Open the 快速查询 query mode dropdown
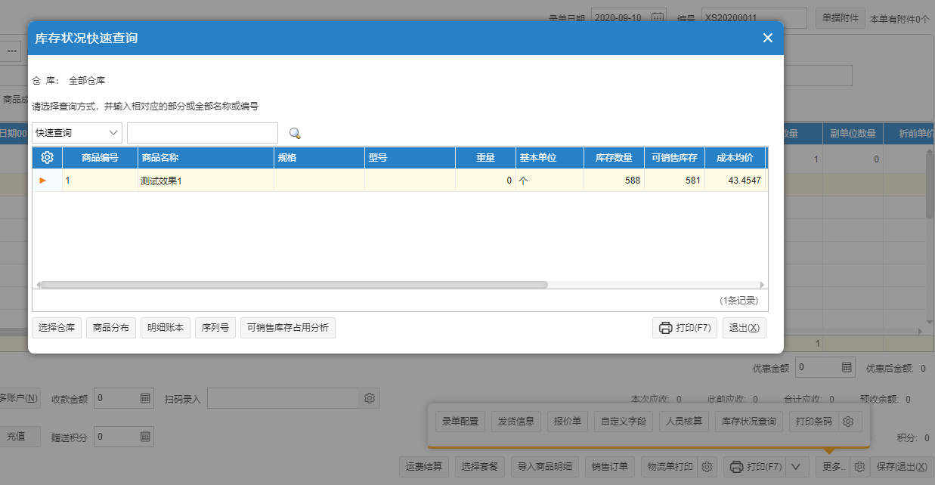935x485 pixels. tap(77, 132)
